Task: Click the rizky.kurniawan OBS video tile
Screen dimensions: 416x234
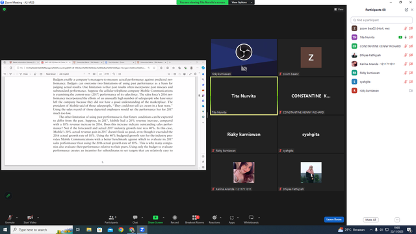Action: click(244, 57)
